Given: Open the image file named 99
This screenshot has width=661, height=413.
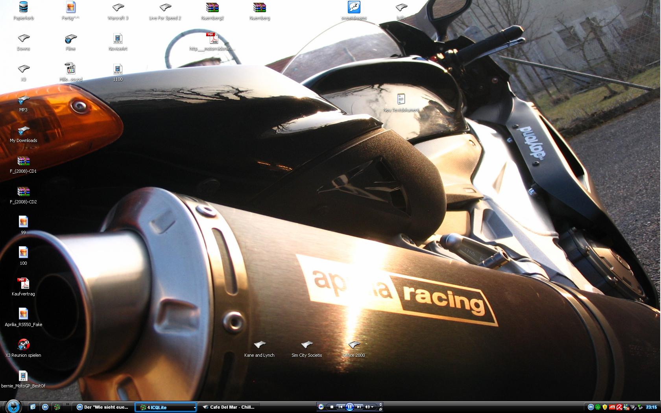Looking at the screenshot, I should click(23, 226).
